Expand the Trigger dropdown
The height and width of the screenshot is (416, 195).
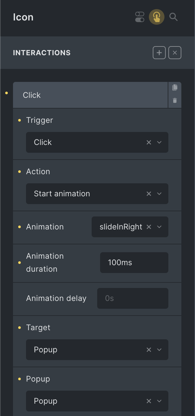pyautogui.click(x=159, y=142)
